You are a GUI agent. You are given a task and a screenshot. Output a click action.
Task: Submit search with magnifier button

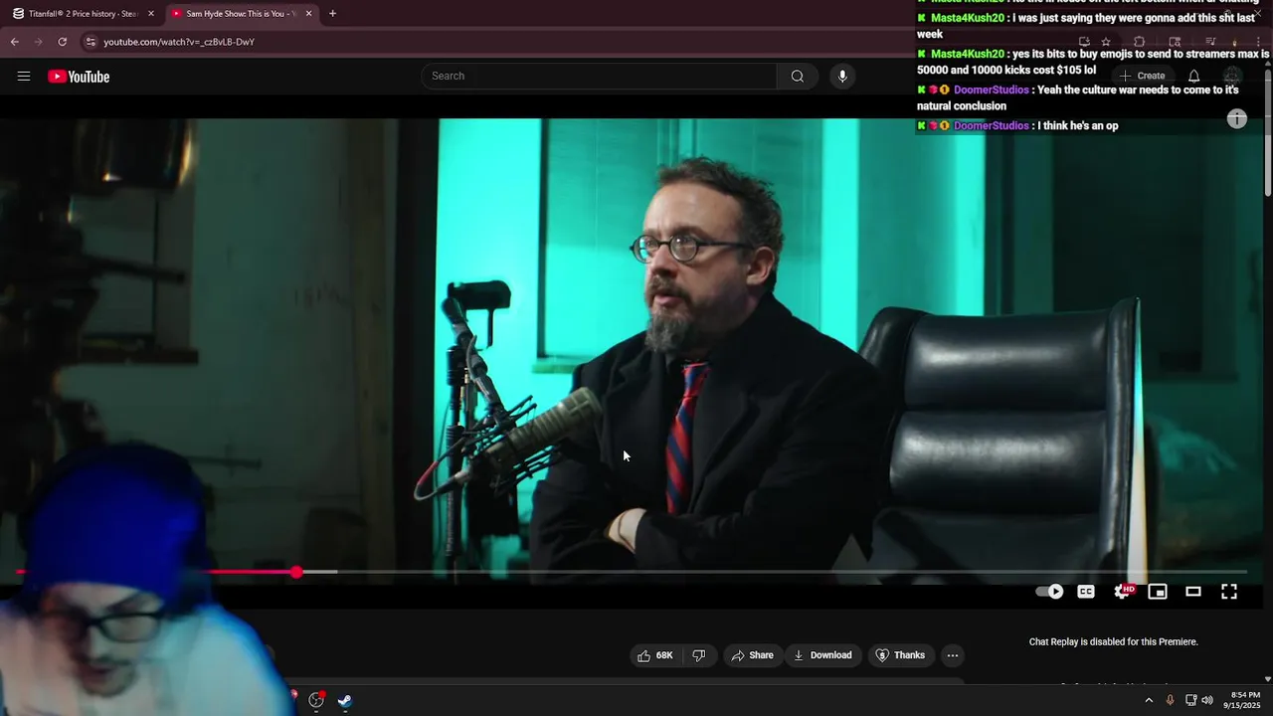coord(798,76)
